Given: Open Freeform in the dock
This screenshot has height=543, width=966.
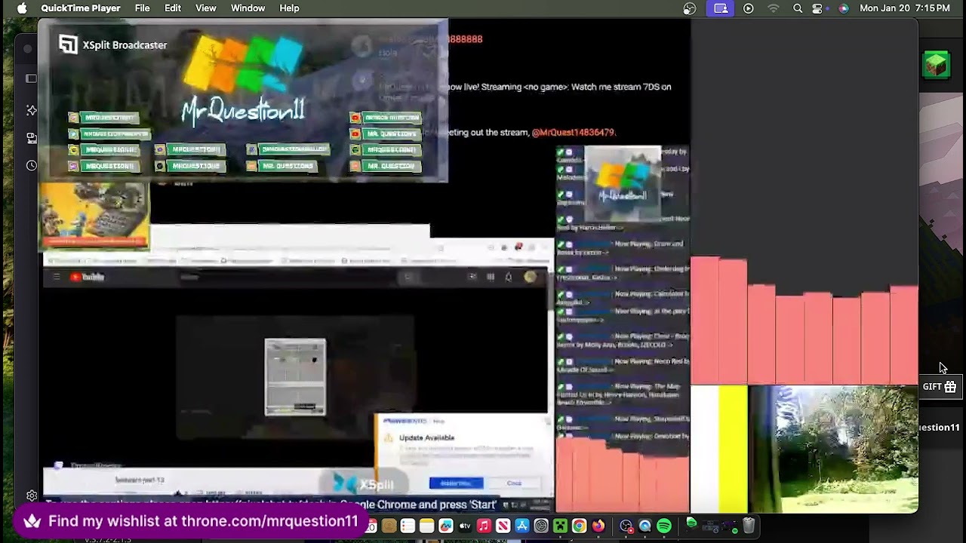Looking at the screenshot, I should pos(446,526).
